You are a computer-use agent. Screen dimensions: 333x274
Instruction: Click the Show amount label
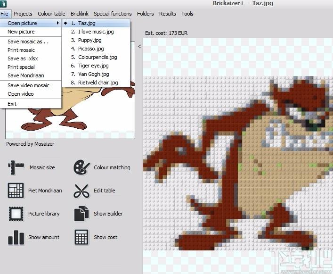click(44, 237)
